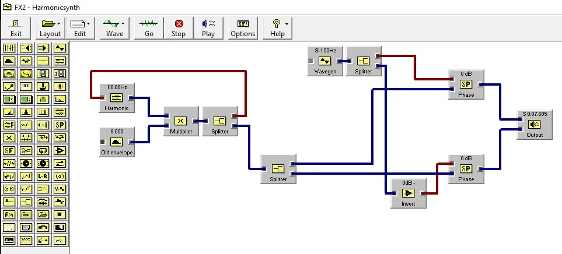This screenshot has width=562, height=254.
Task: Pick the microphone input module icon
Action: click(x=9, y=87)
